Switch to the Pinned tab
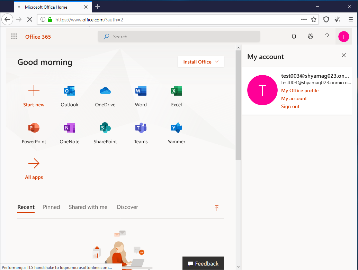This screenshot has width=358, height=270. click(x=51, y=207)
